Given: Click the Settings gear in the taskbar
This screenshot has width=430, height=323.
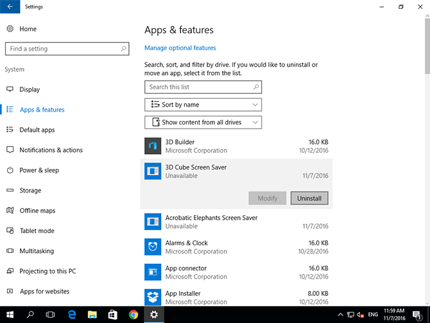Looking at the screenshot, I should point(154,315).
